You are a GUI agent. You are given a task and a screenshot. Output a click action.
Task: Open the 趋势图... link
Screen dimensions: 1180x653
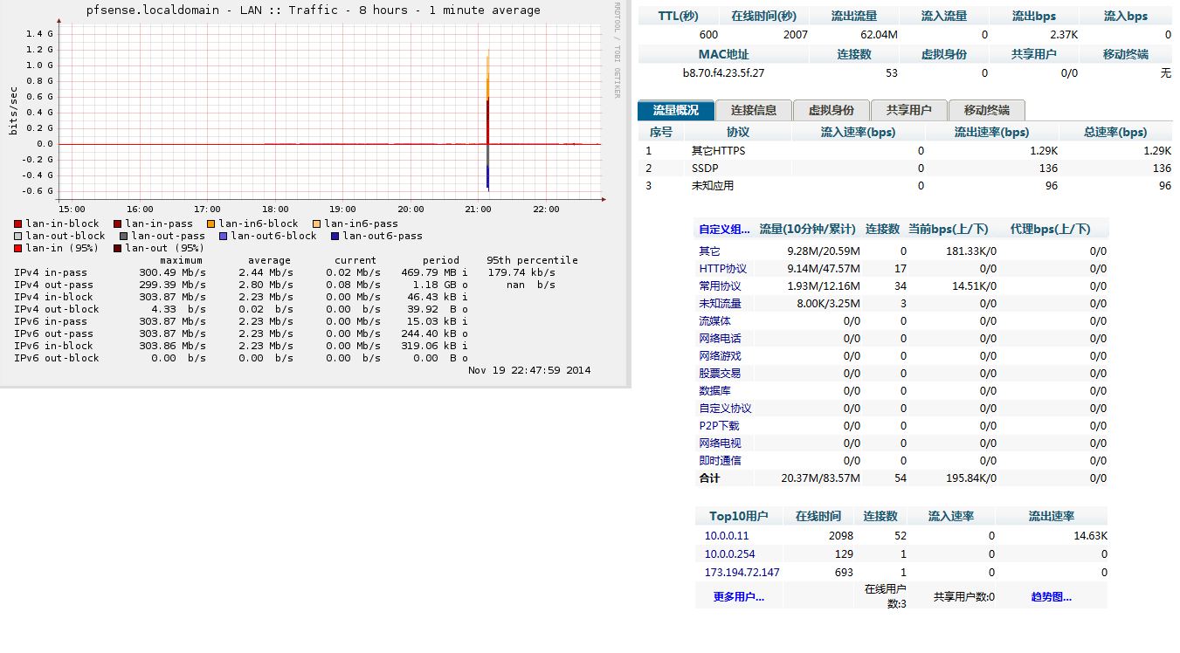pos(1051,597)
